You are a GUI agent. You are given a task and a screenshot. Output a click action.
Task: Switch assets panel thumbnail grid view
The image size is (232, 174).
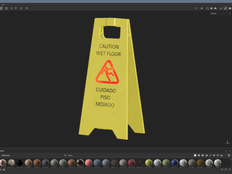click(x=229, y=155)
